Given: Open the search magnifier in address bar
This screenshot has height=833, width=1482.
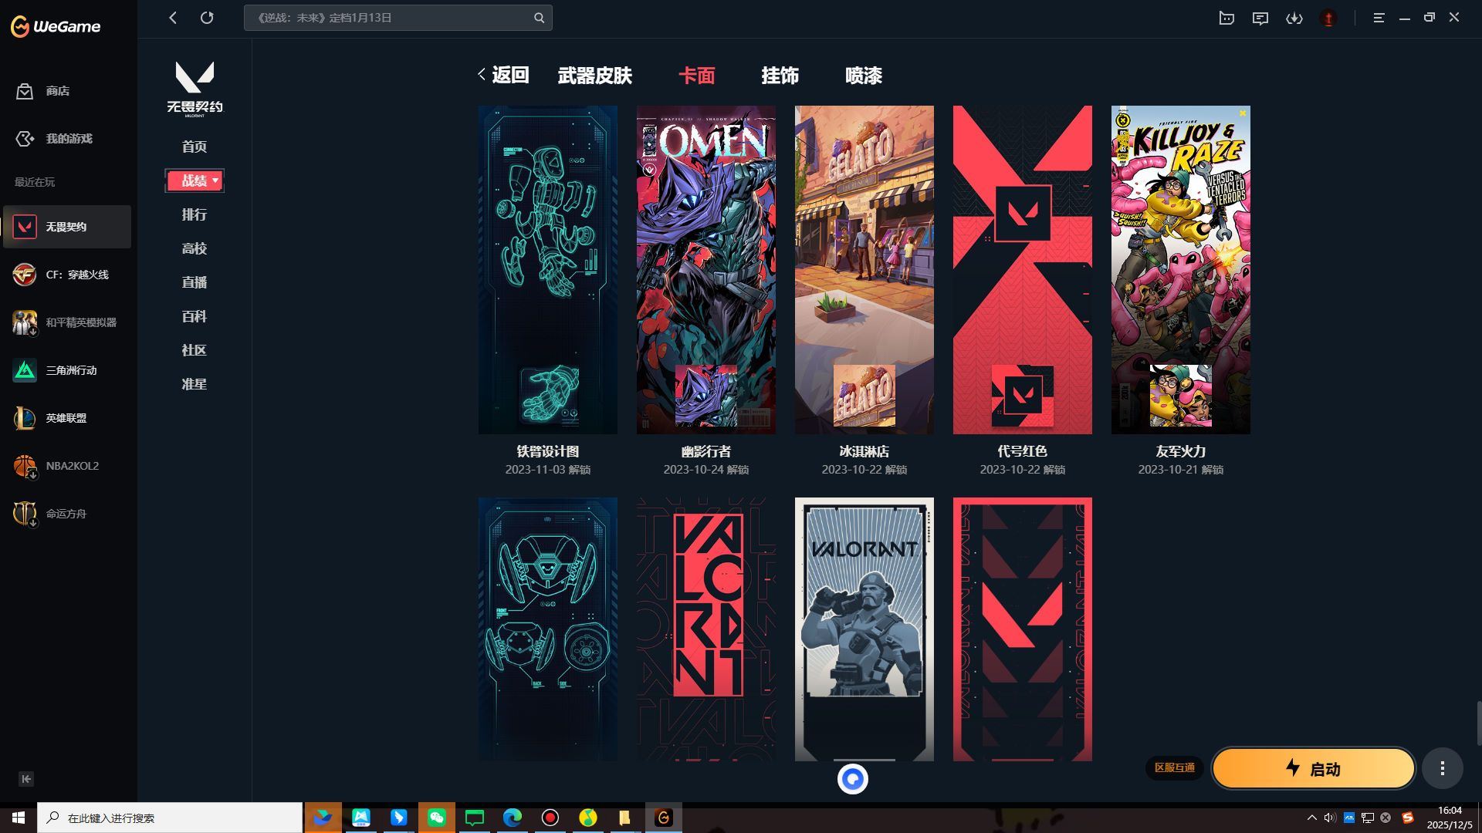Looking at the screenshot, I should [x=538, y=17].
